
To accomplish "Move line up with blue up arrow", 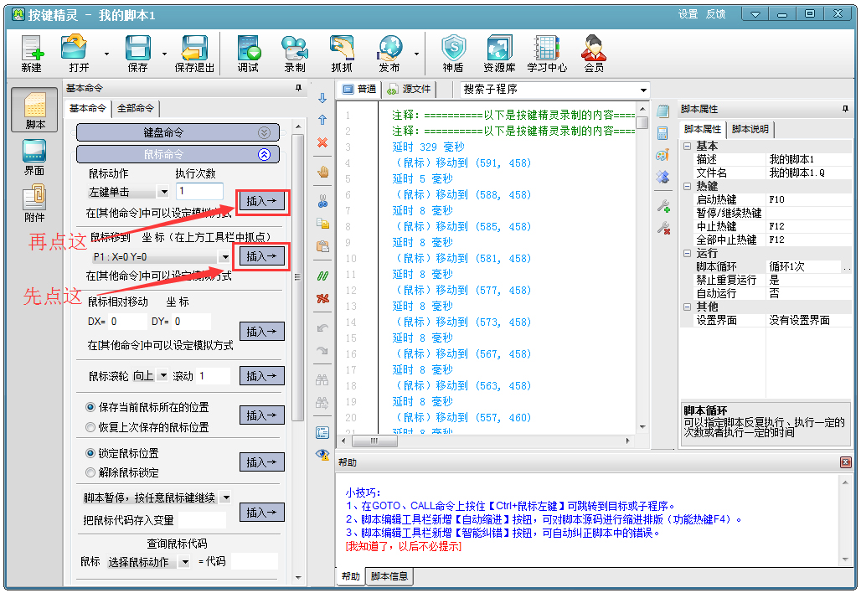I will 323,120.
